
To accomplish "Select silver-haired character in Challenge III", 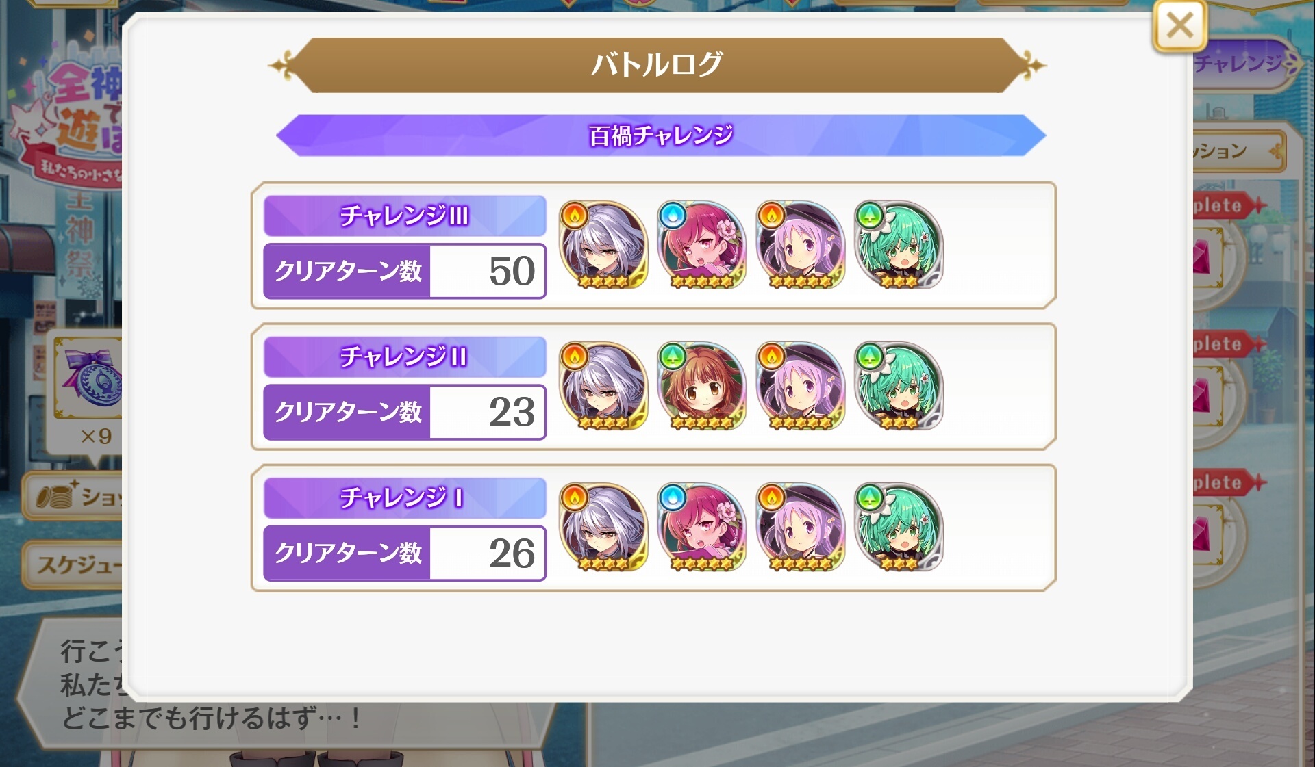I will point(603,244).
